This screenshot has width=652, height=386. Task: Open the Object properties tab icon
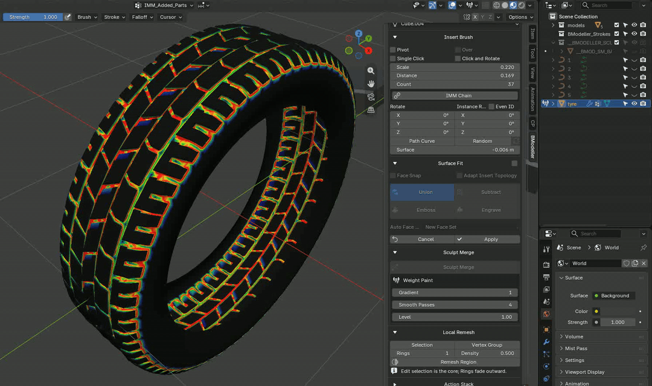[x=546, y=329]
